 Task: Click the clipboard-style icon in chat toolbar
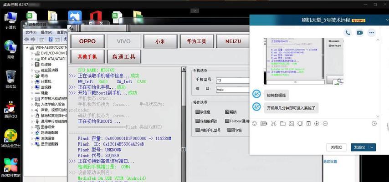point(308,123)
